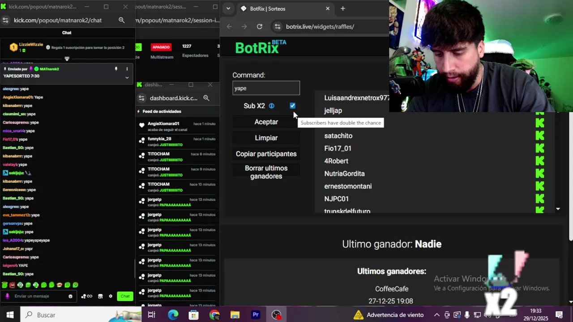Viewport: 573px width, 322px height.
Task: Select participant NutriaGordita in the list
Action: [x=344, y=174]
